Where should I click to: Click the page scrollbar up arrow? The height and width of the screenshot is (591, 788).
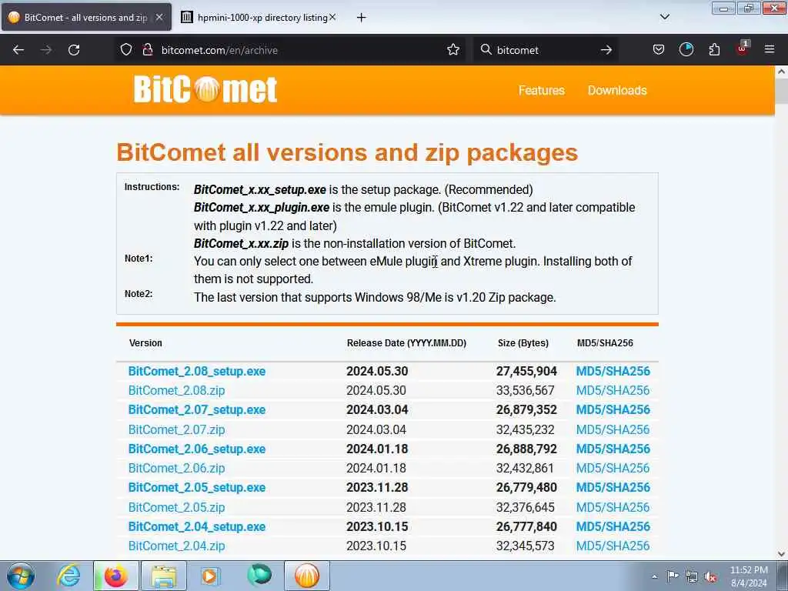(x=781, y=72)
